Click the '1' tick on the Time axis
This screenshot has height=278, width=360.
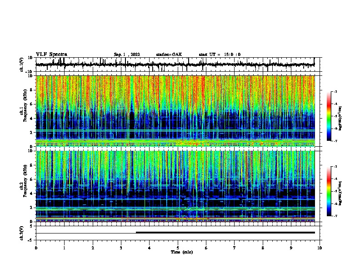(x=65, y=248)
